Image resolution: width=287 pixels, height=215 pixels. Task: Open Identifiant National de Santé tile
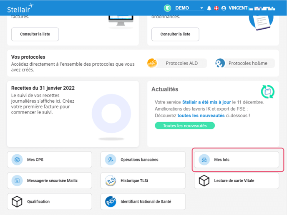(x=143, y=202)
